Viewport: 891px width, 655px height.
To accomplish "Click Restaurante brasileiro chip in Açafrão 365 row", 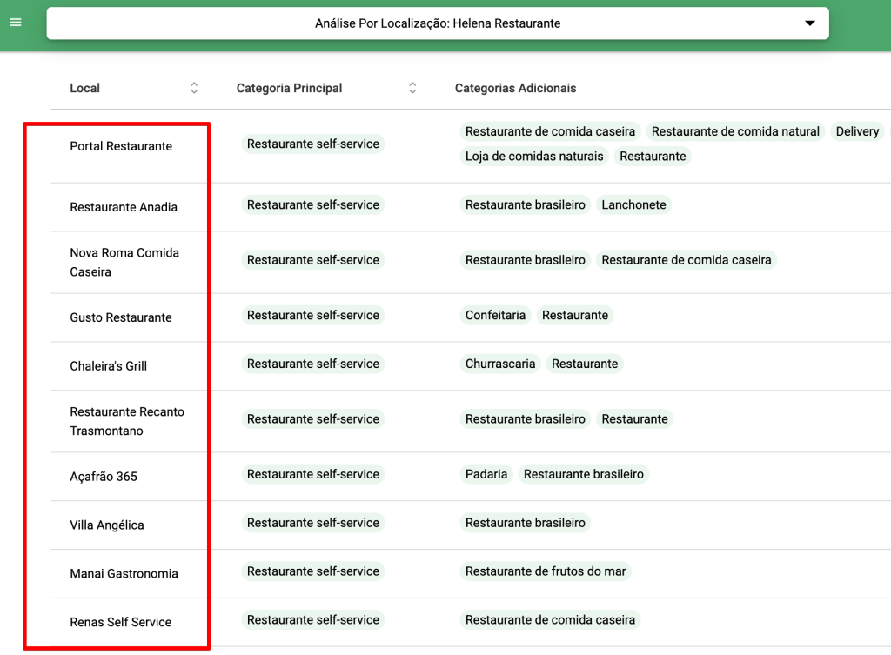I will [x=584, y=474].
